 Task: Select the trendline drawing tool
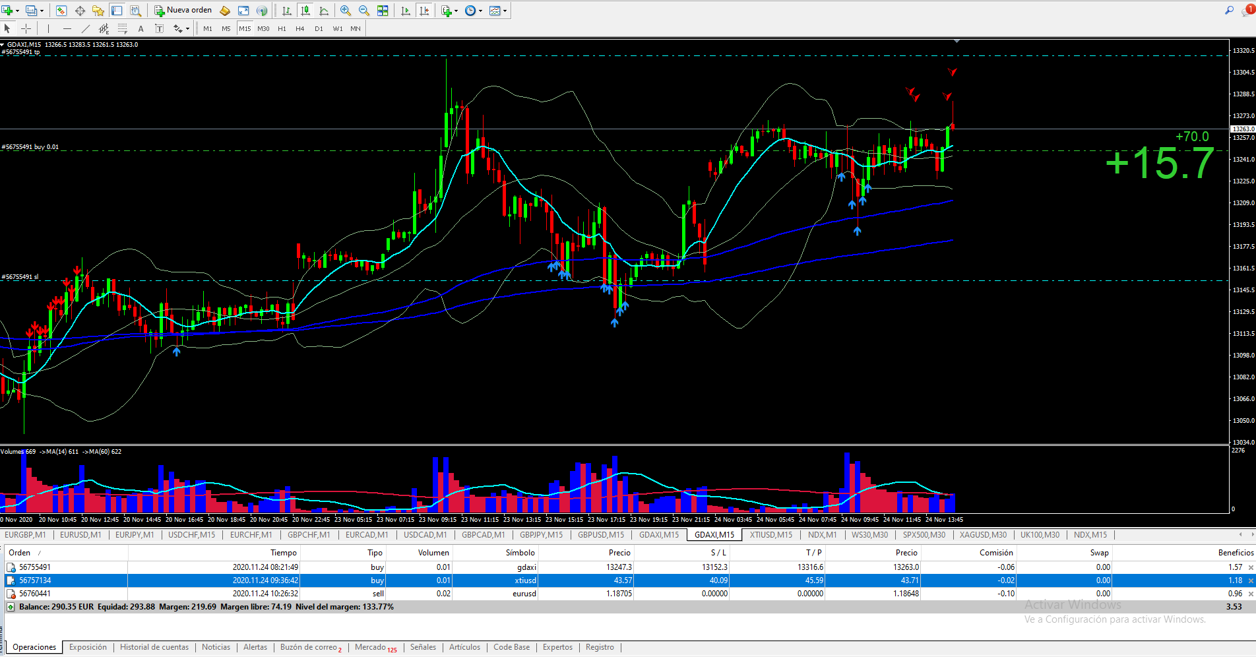coord(85,28)
